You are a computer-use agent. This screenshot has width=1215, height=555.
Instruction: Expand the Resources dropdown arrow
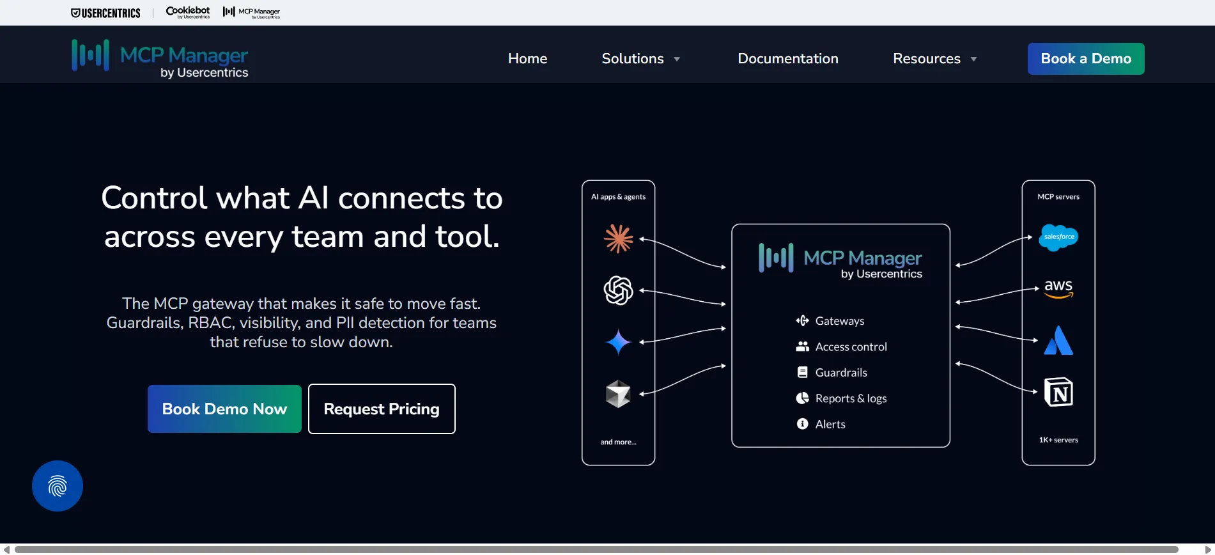click(973, 59)
